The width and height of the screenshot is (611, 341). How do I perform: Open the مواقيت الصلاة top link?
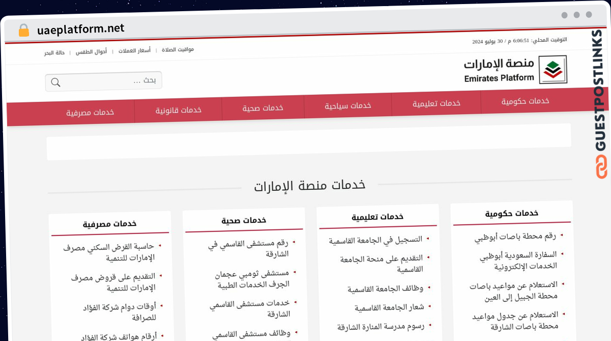[x=178, y=50]
